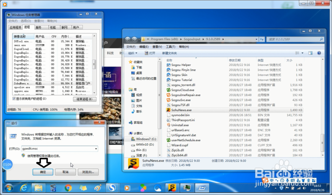Viewport: 332px width, 195px height.
Task: Click 浏览(B)... in the Run dialog
Action: click(x=88, y=172)
